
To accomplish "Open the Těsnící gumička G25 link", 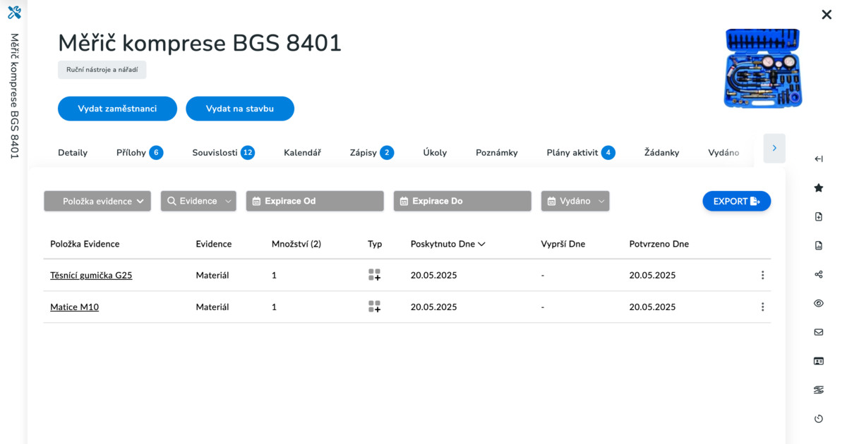I will point(91,275).
